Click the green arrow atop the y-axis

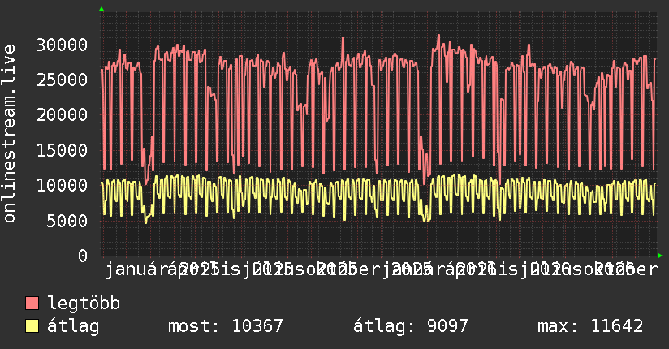point(101,9)
